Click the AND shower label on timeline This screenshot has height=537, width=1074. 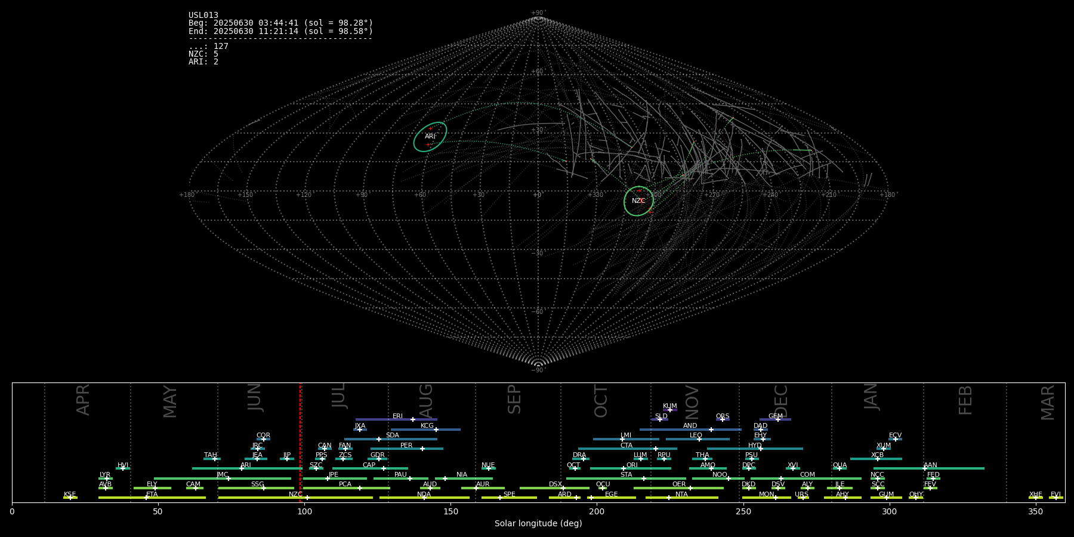(690, 426)
